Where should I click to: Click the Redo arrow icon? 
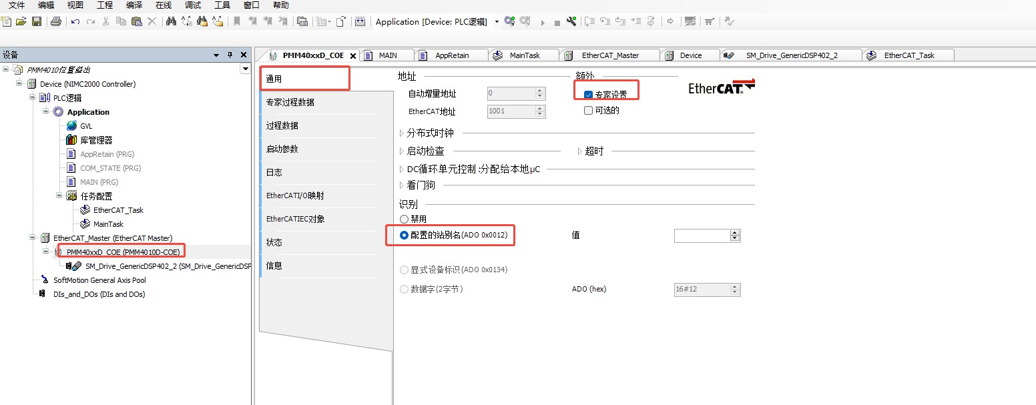tap(90, 21)
